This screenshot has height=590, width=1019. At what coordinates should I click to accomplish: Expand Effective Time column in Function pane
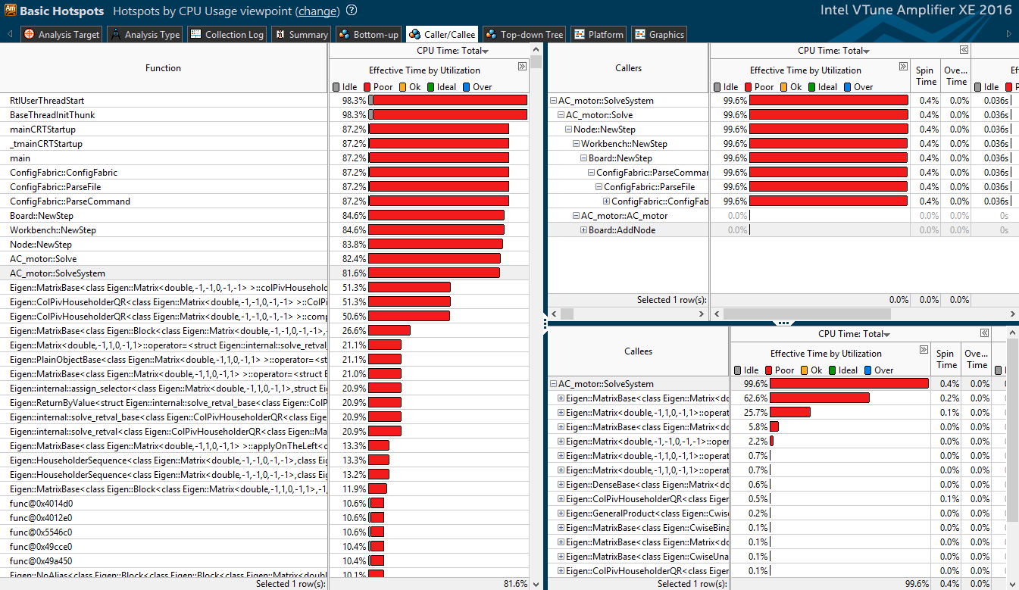pos(522,67)
